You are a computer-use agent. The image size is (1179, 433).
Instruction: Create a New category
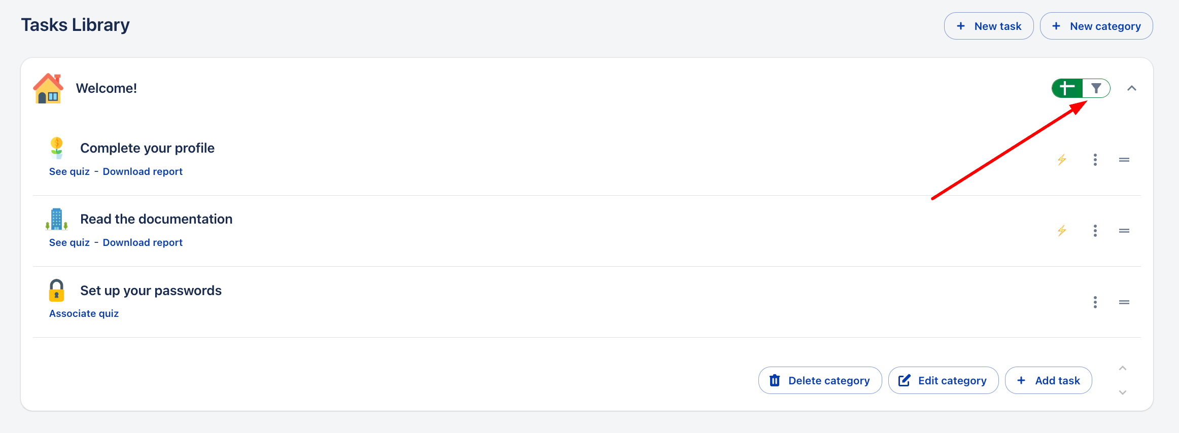1096,26
